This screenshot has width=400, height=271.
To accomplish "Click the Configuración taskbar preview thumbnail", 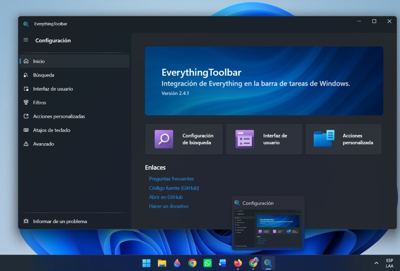I will (268, 228).
